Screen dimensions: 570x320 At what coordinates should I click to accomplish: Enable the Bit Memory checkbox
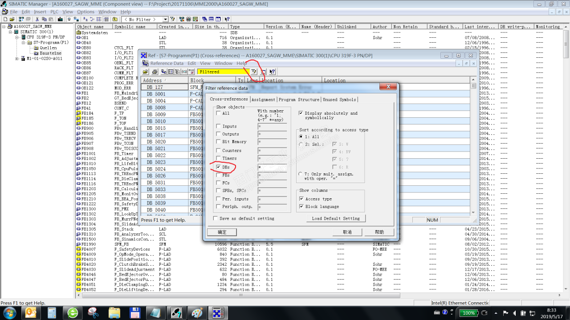coord(218,142)
